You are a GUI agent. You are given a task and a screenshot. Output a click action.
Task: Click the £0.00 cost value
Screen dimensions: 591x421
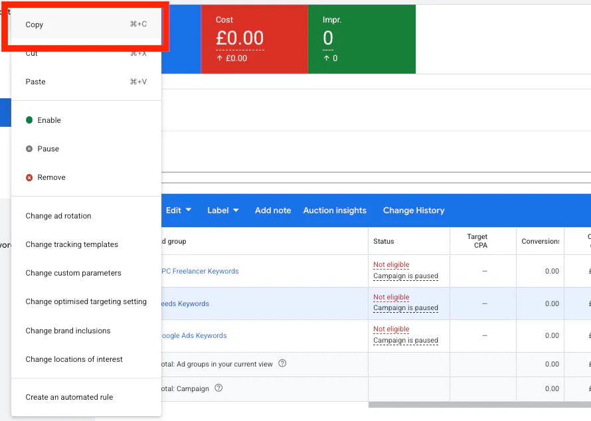(x=240, y=38)
